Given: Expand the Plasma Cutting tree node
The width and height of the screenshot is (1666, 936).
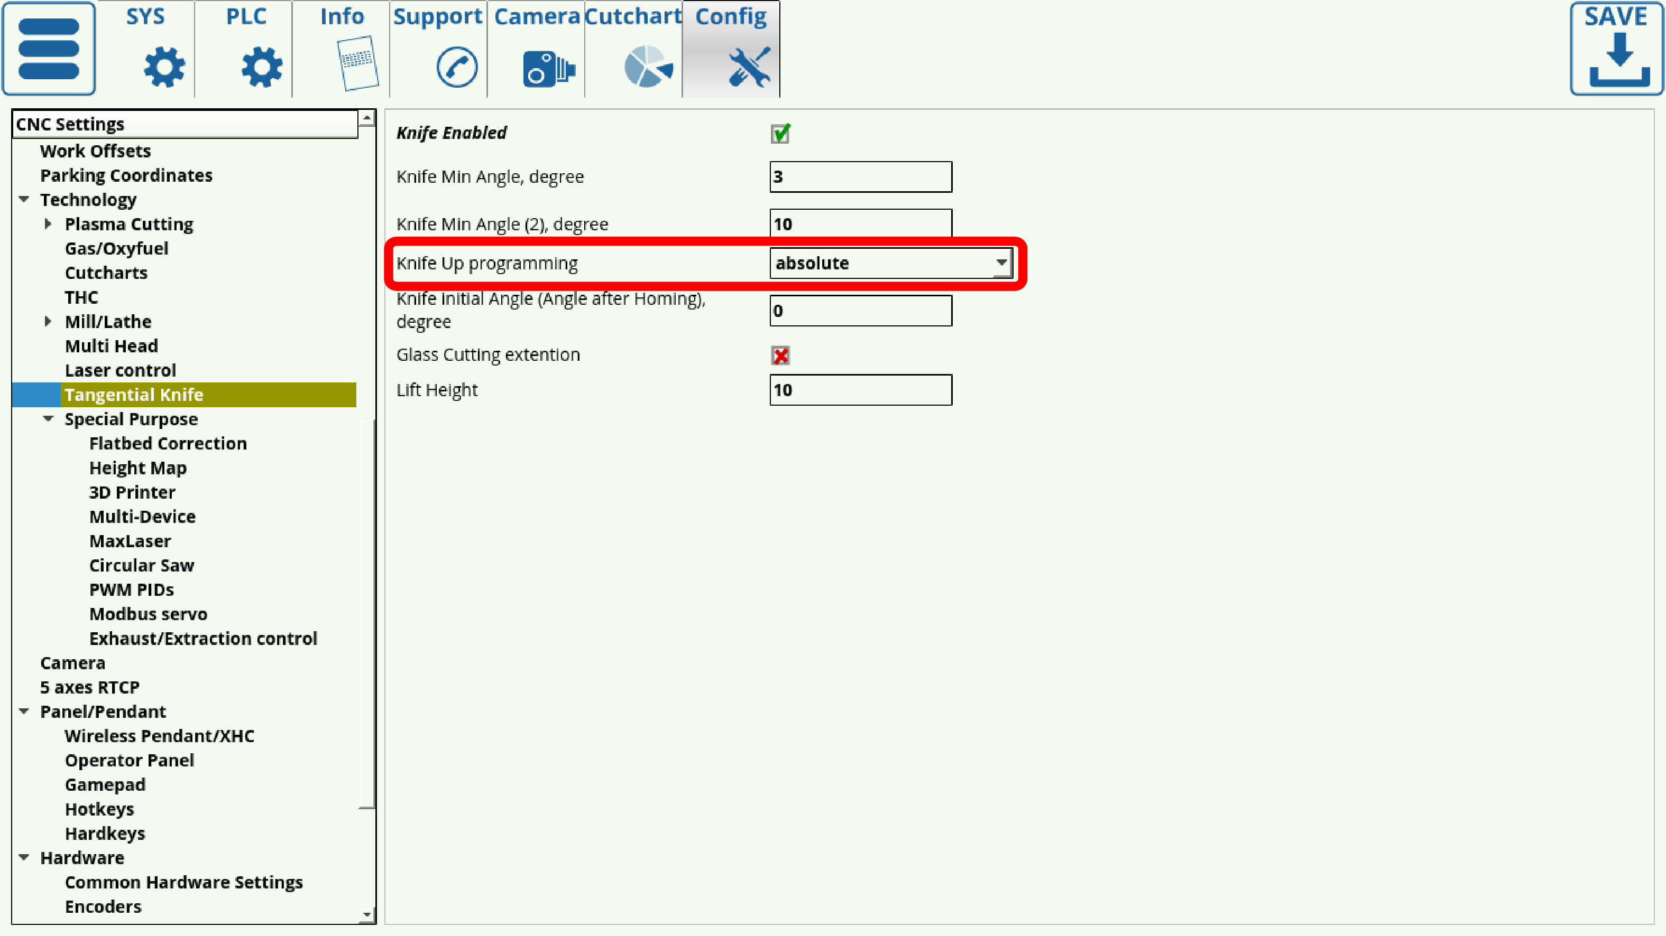Looking at the screenshot, I should [48, 224].
